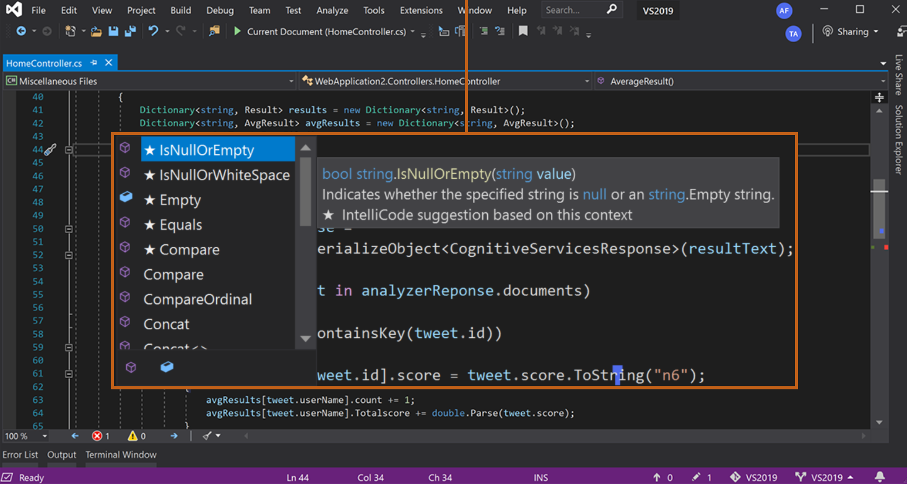
Task: Toggle pin on HomeController.cs tab
Action: tap(94, 63)
